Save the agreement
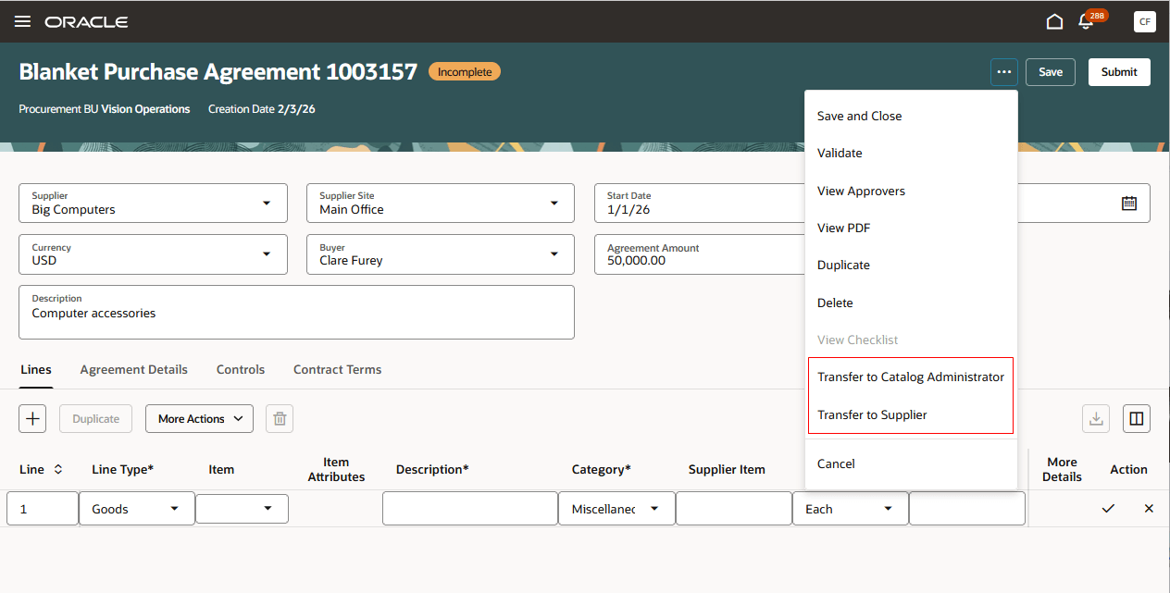The width and height of the screenshot is (1170, 593). (1050, 71)
